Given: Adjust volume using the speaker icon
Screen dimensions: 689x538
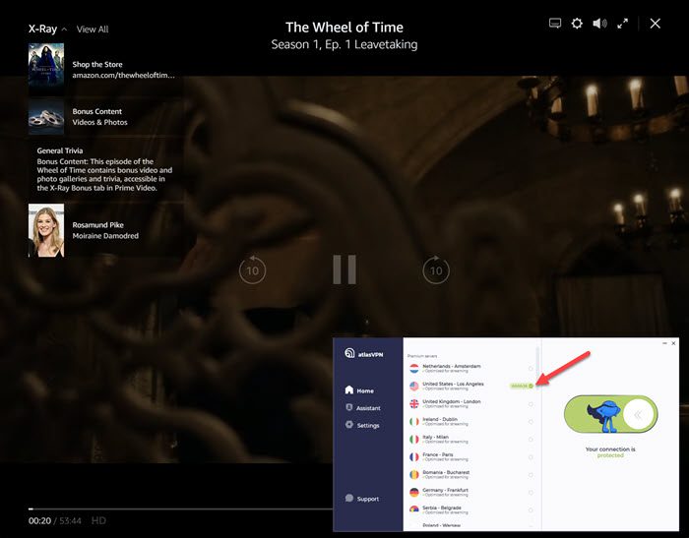Looking at the screenshot, I should 599,24.
